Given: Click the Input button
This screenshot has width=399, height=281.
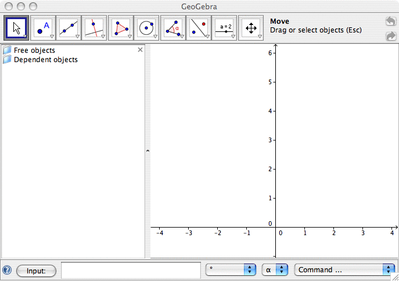Looking at the screenshot, I should (x=36, y=270).
